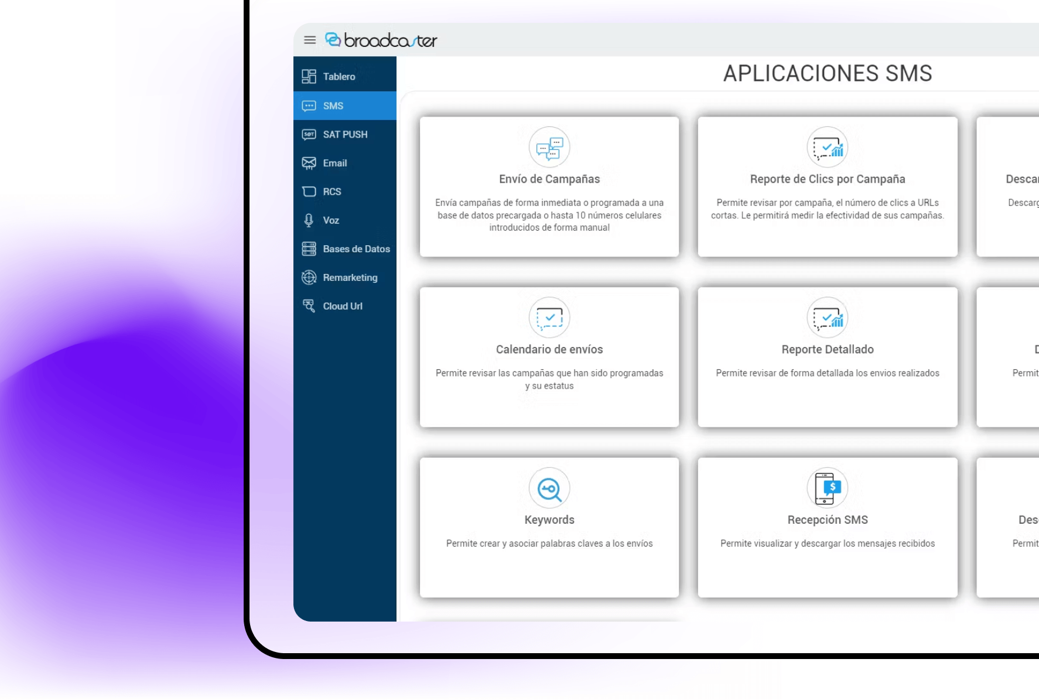Open the RCS sidebar section
Screen dimensions: 1039x700
click(x=331, y=192)
